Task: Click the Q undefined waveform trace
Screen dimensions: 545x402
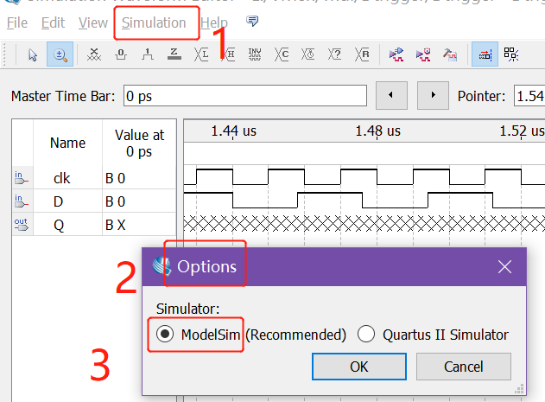Action: pos(364,223)
